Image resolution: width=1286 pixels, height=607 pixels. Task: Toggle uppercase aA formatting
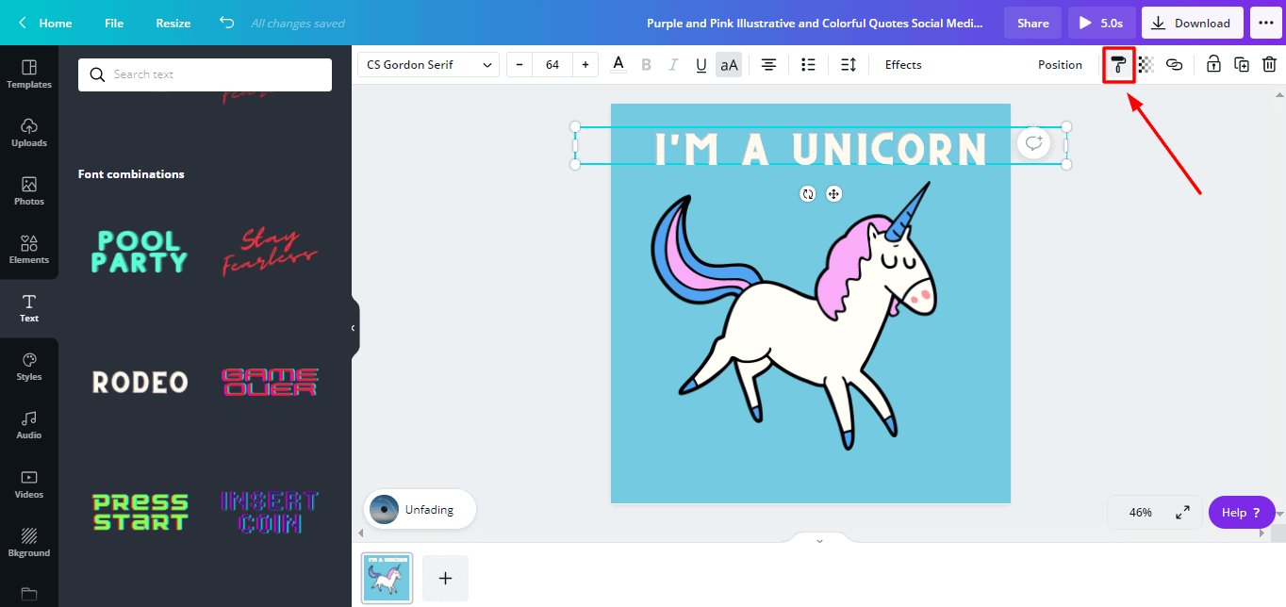coord(729,65)
